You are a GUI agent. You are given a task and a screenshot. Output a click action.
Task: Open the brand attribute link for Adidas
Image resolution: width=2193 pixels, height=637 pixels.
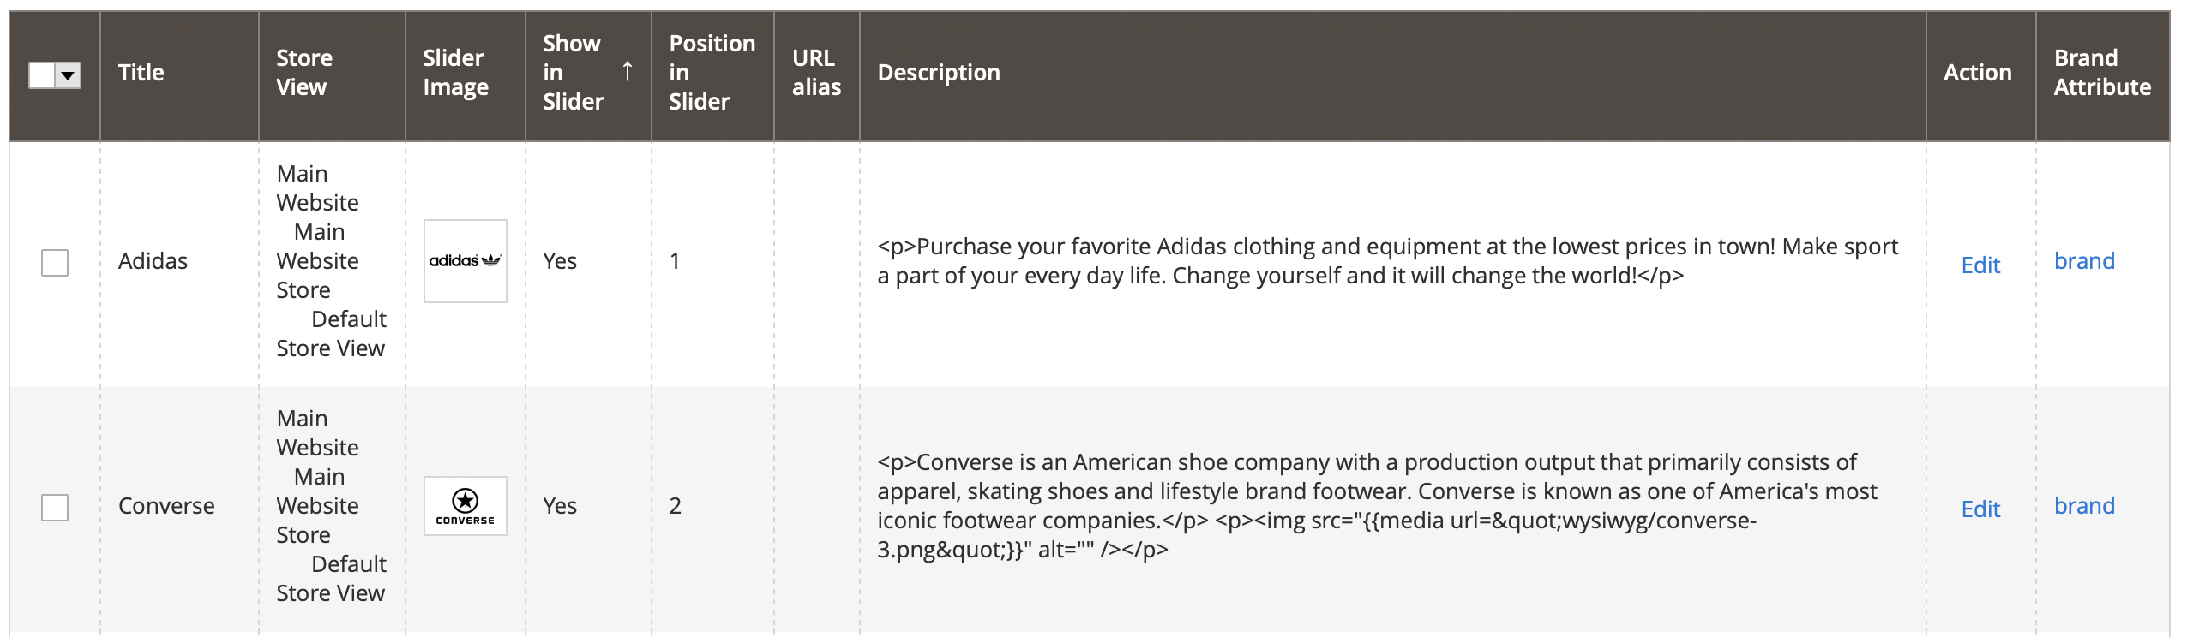(2084, 261)
